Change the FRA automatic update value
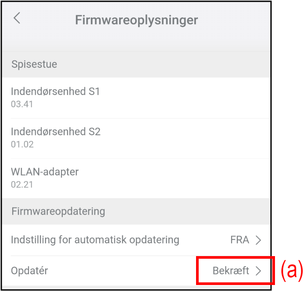Screen dimensions: 307x292 point(239,240)
